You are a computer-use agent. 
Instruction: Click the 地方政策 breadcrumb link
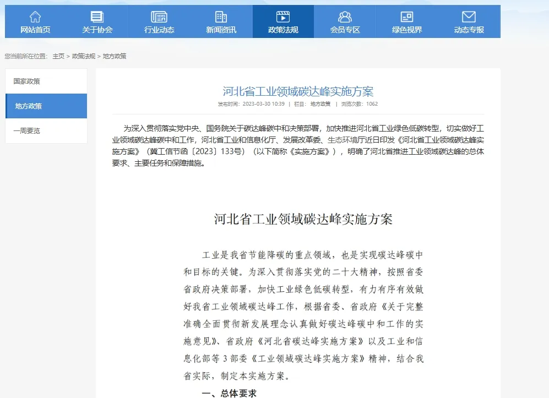tap(115, 56)
